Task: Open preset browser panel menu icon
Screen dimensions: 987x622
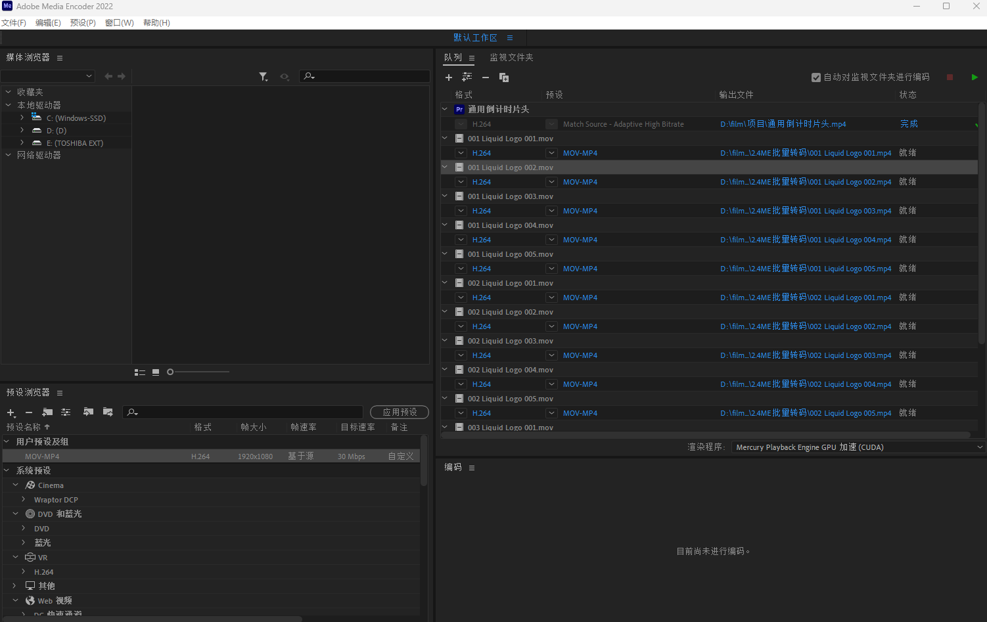Action: tap(60, 393)
